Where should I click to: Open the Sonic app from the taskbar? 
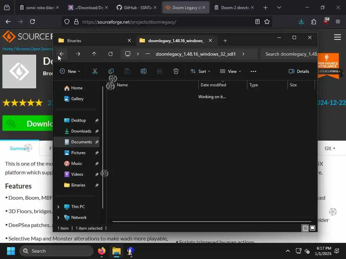tap(131, 251)
